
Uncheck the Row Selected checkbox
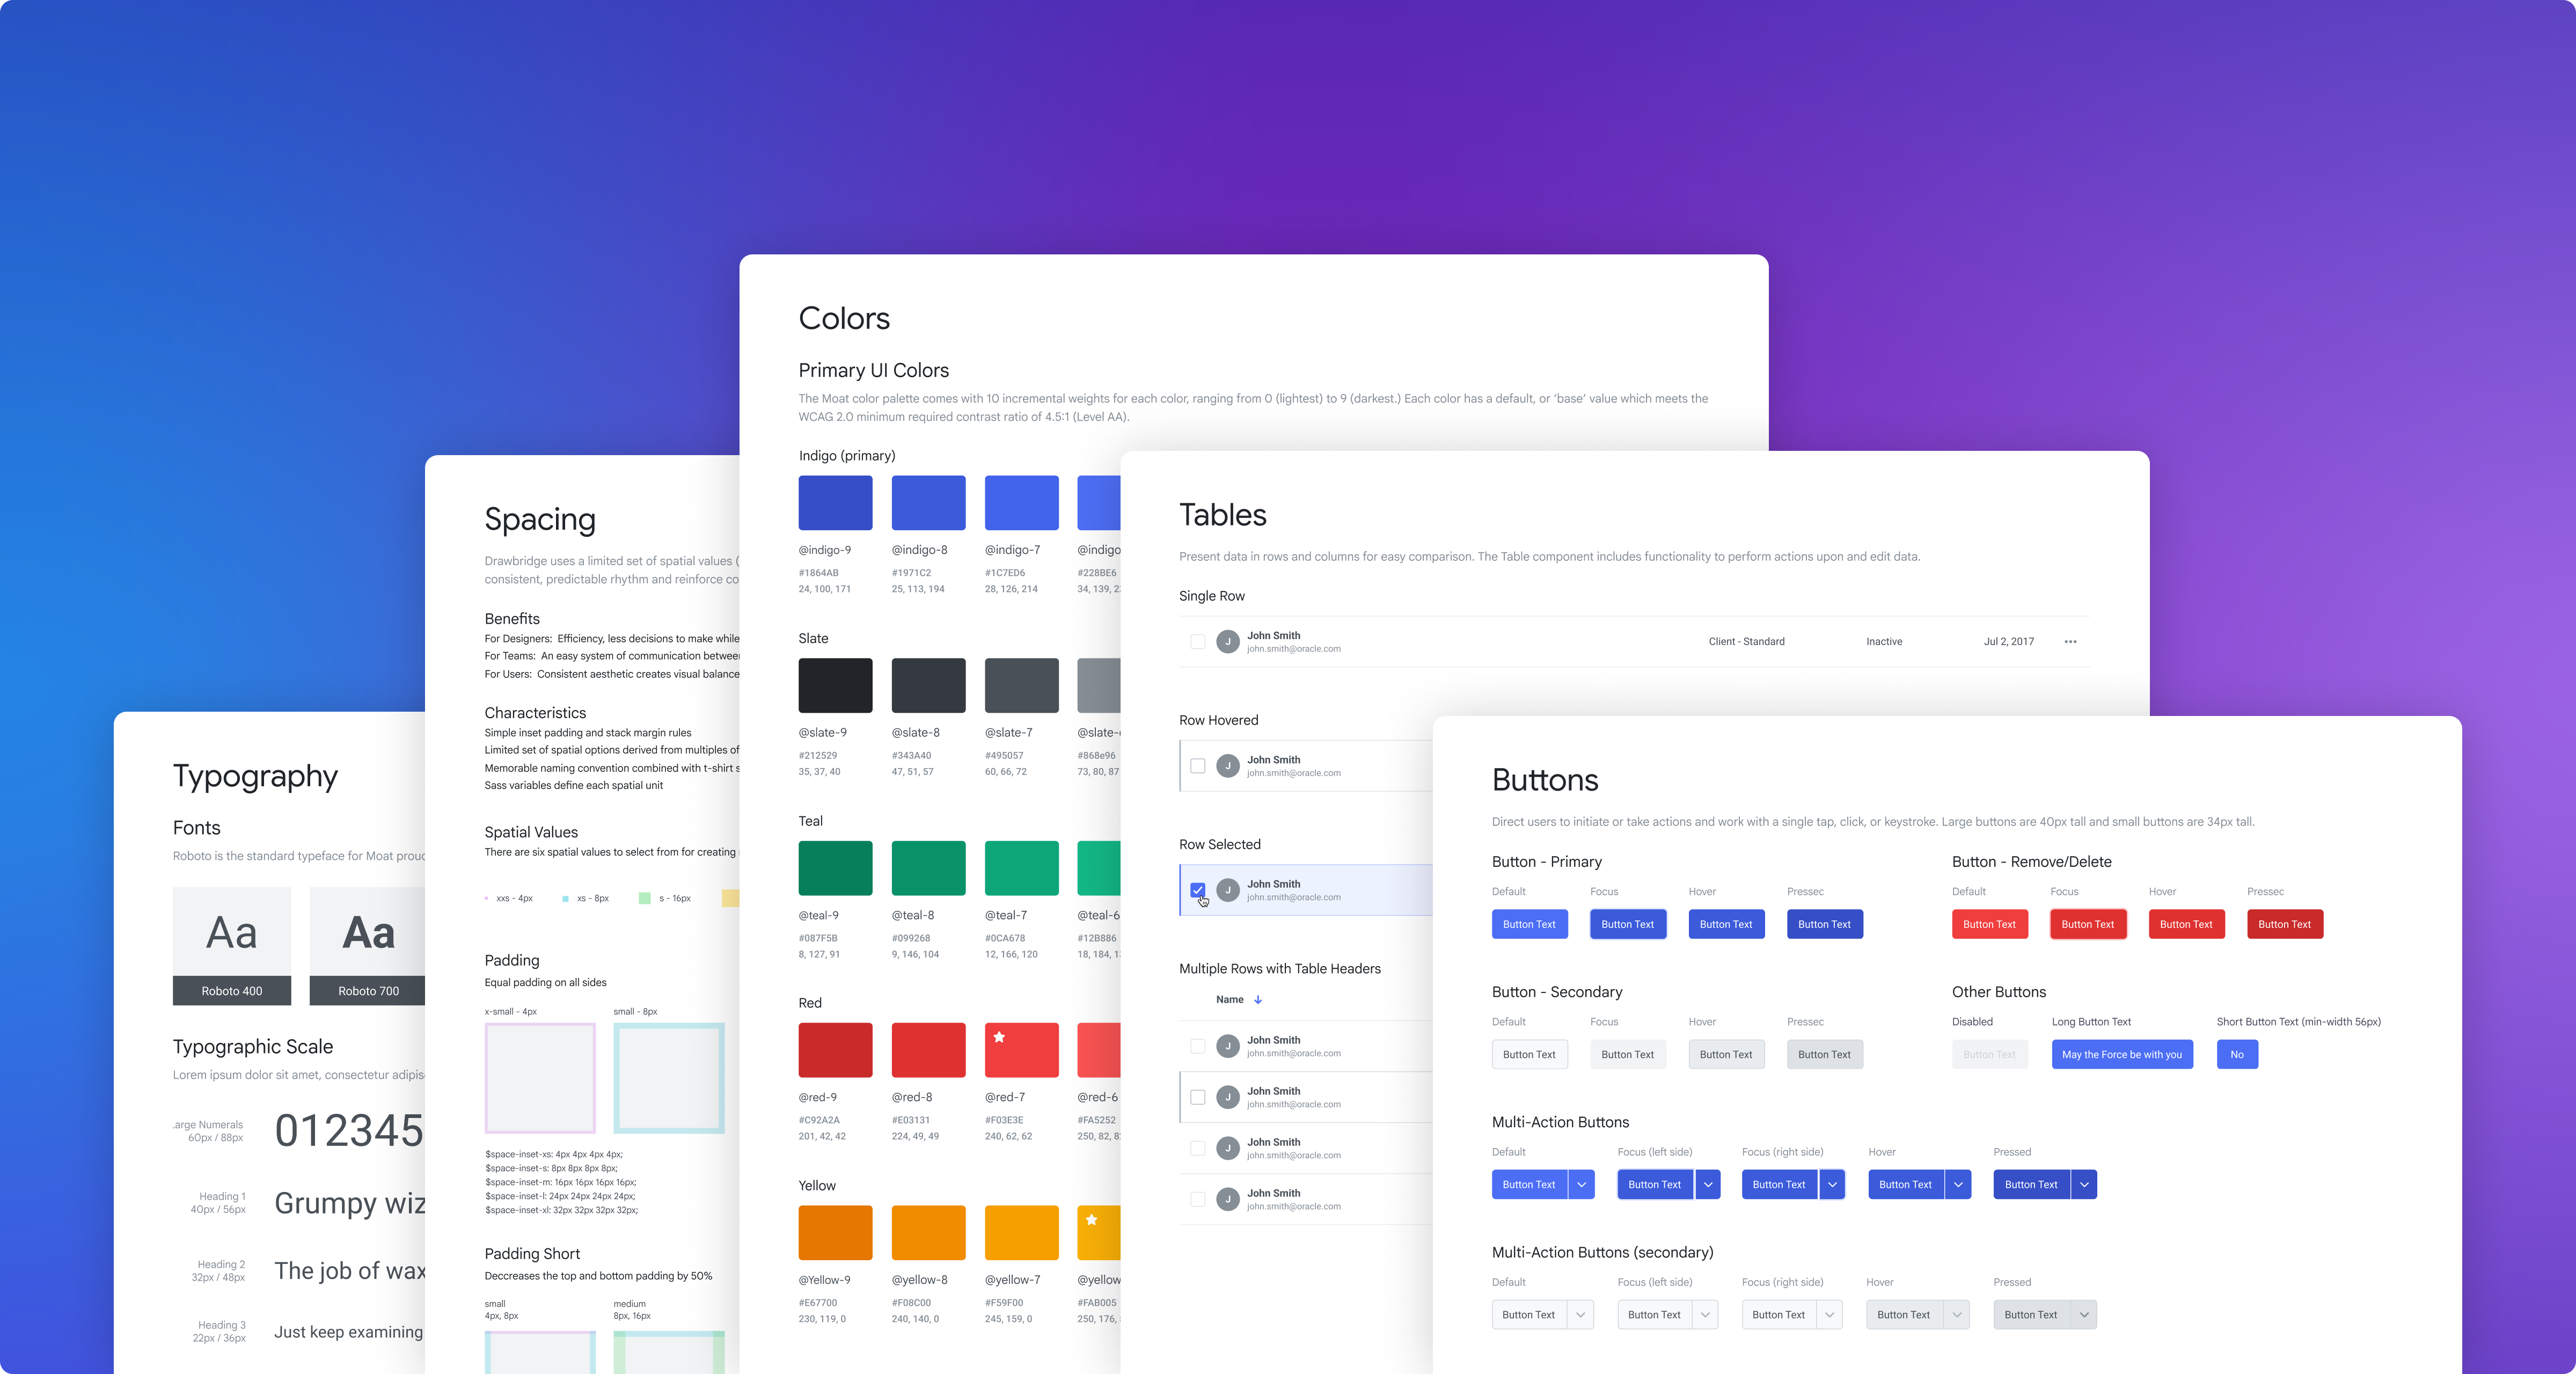(1197, 890)
